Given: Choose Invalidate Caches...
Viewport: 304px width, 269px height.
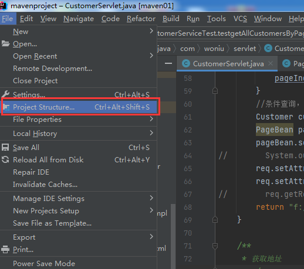Looking at the screenshot, I should [x=79, y=185].
